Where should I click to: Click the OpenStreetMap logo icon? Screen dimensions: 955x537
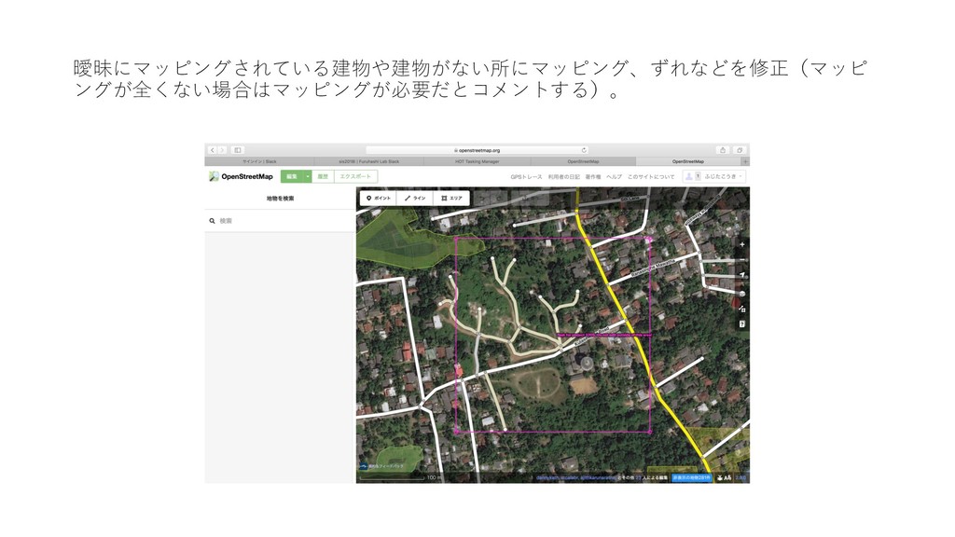click(x=214, y=176)
